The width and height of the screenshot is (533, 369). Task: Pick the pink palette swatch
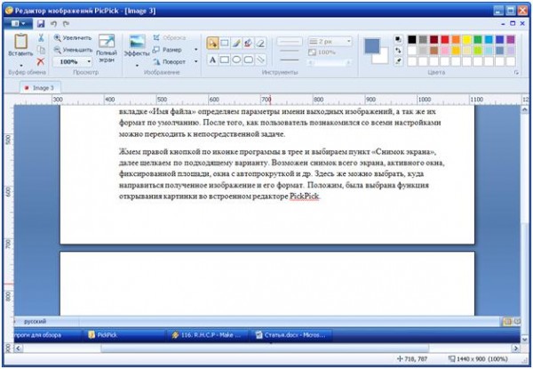click(445, 51)
